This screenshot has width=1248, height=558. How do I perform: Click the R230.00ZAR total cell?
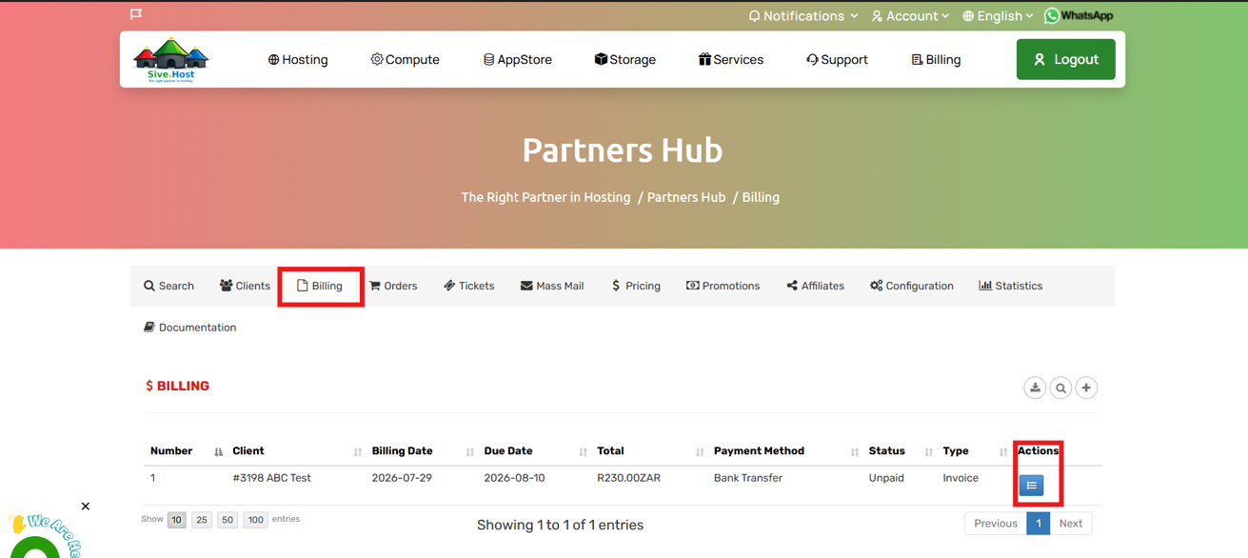click(628, 478)
